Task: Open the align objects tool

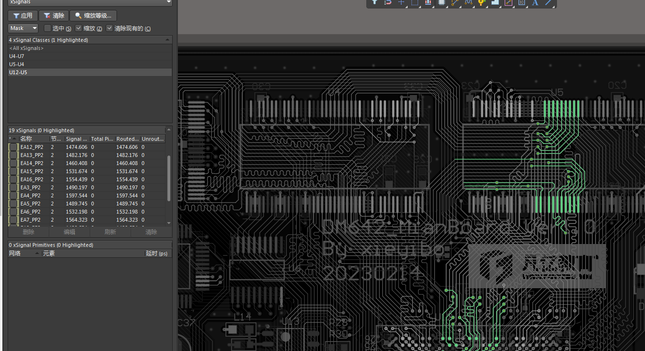Action: click(428, 2)
